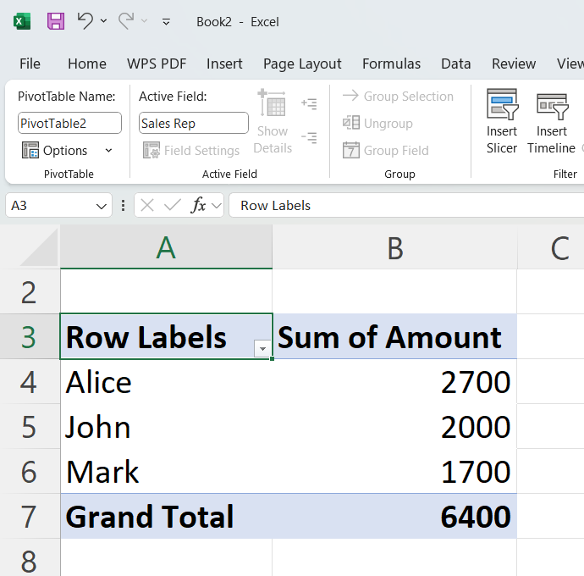Select row 6 header
The width and height of the screenshot is (584, 576).
click(29, 472)
